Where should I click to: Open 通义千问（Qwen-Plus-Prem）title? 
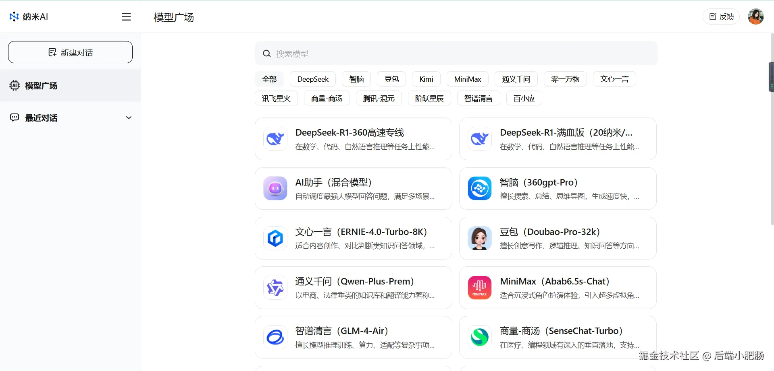point(355,281)
